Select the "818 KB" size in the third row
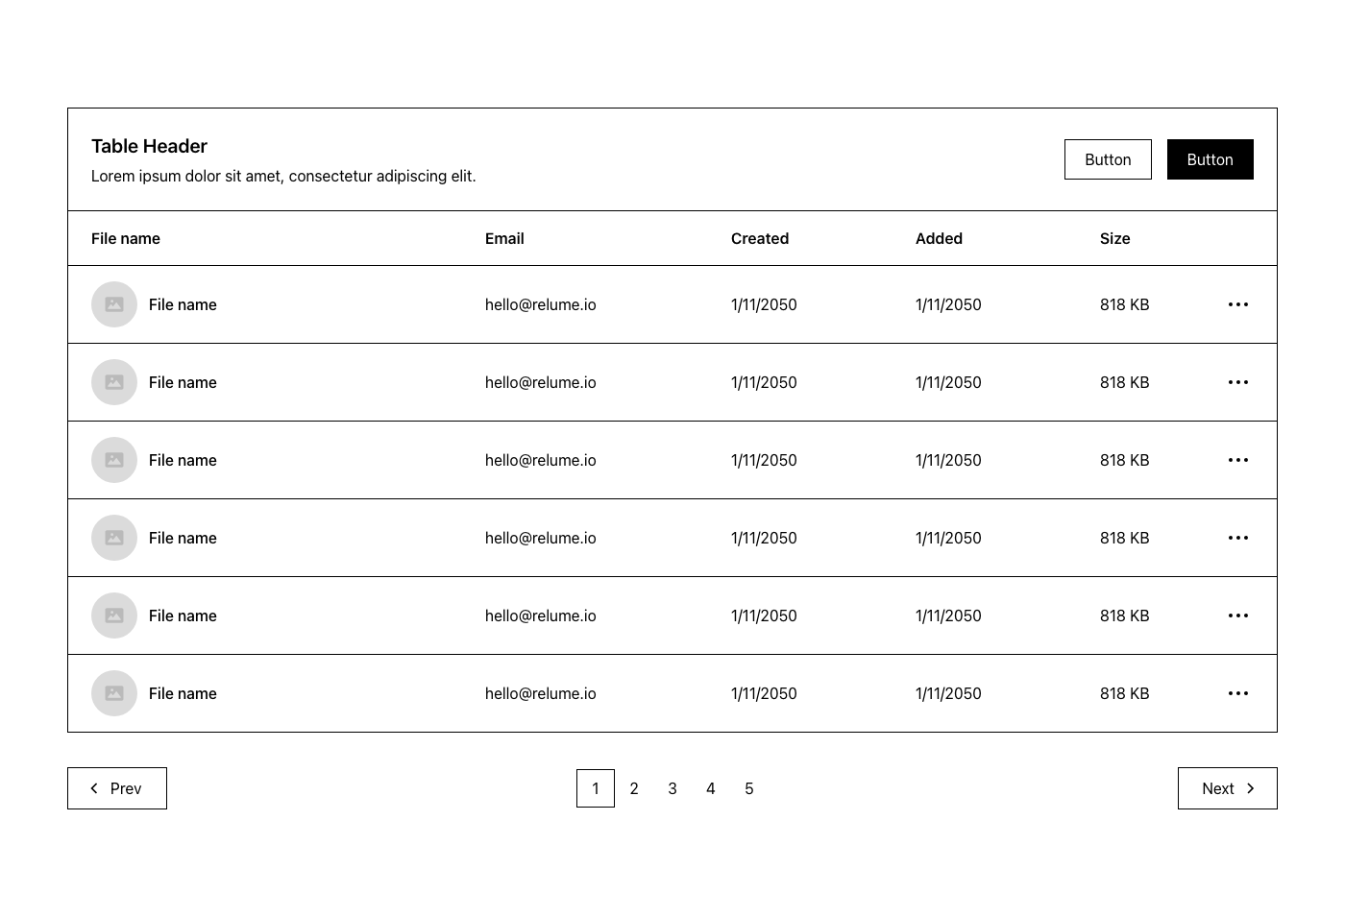This screenshot has width=1345, height=917. (x=1125, y=460)
